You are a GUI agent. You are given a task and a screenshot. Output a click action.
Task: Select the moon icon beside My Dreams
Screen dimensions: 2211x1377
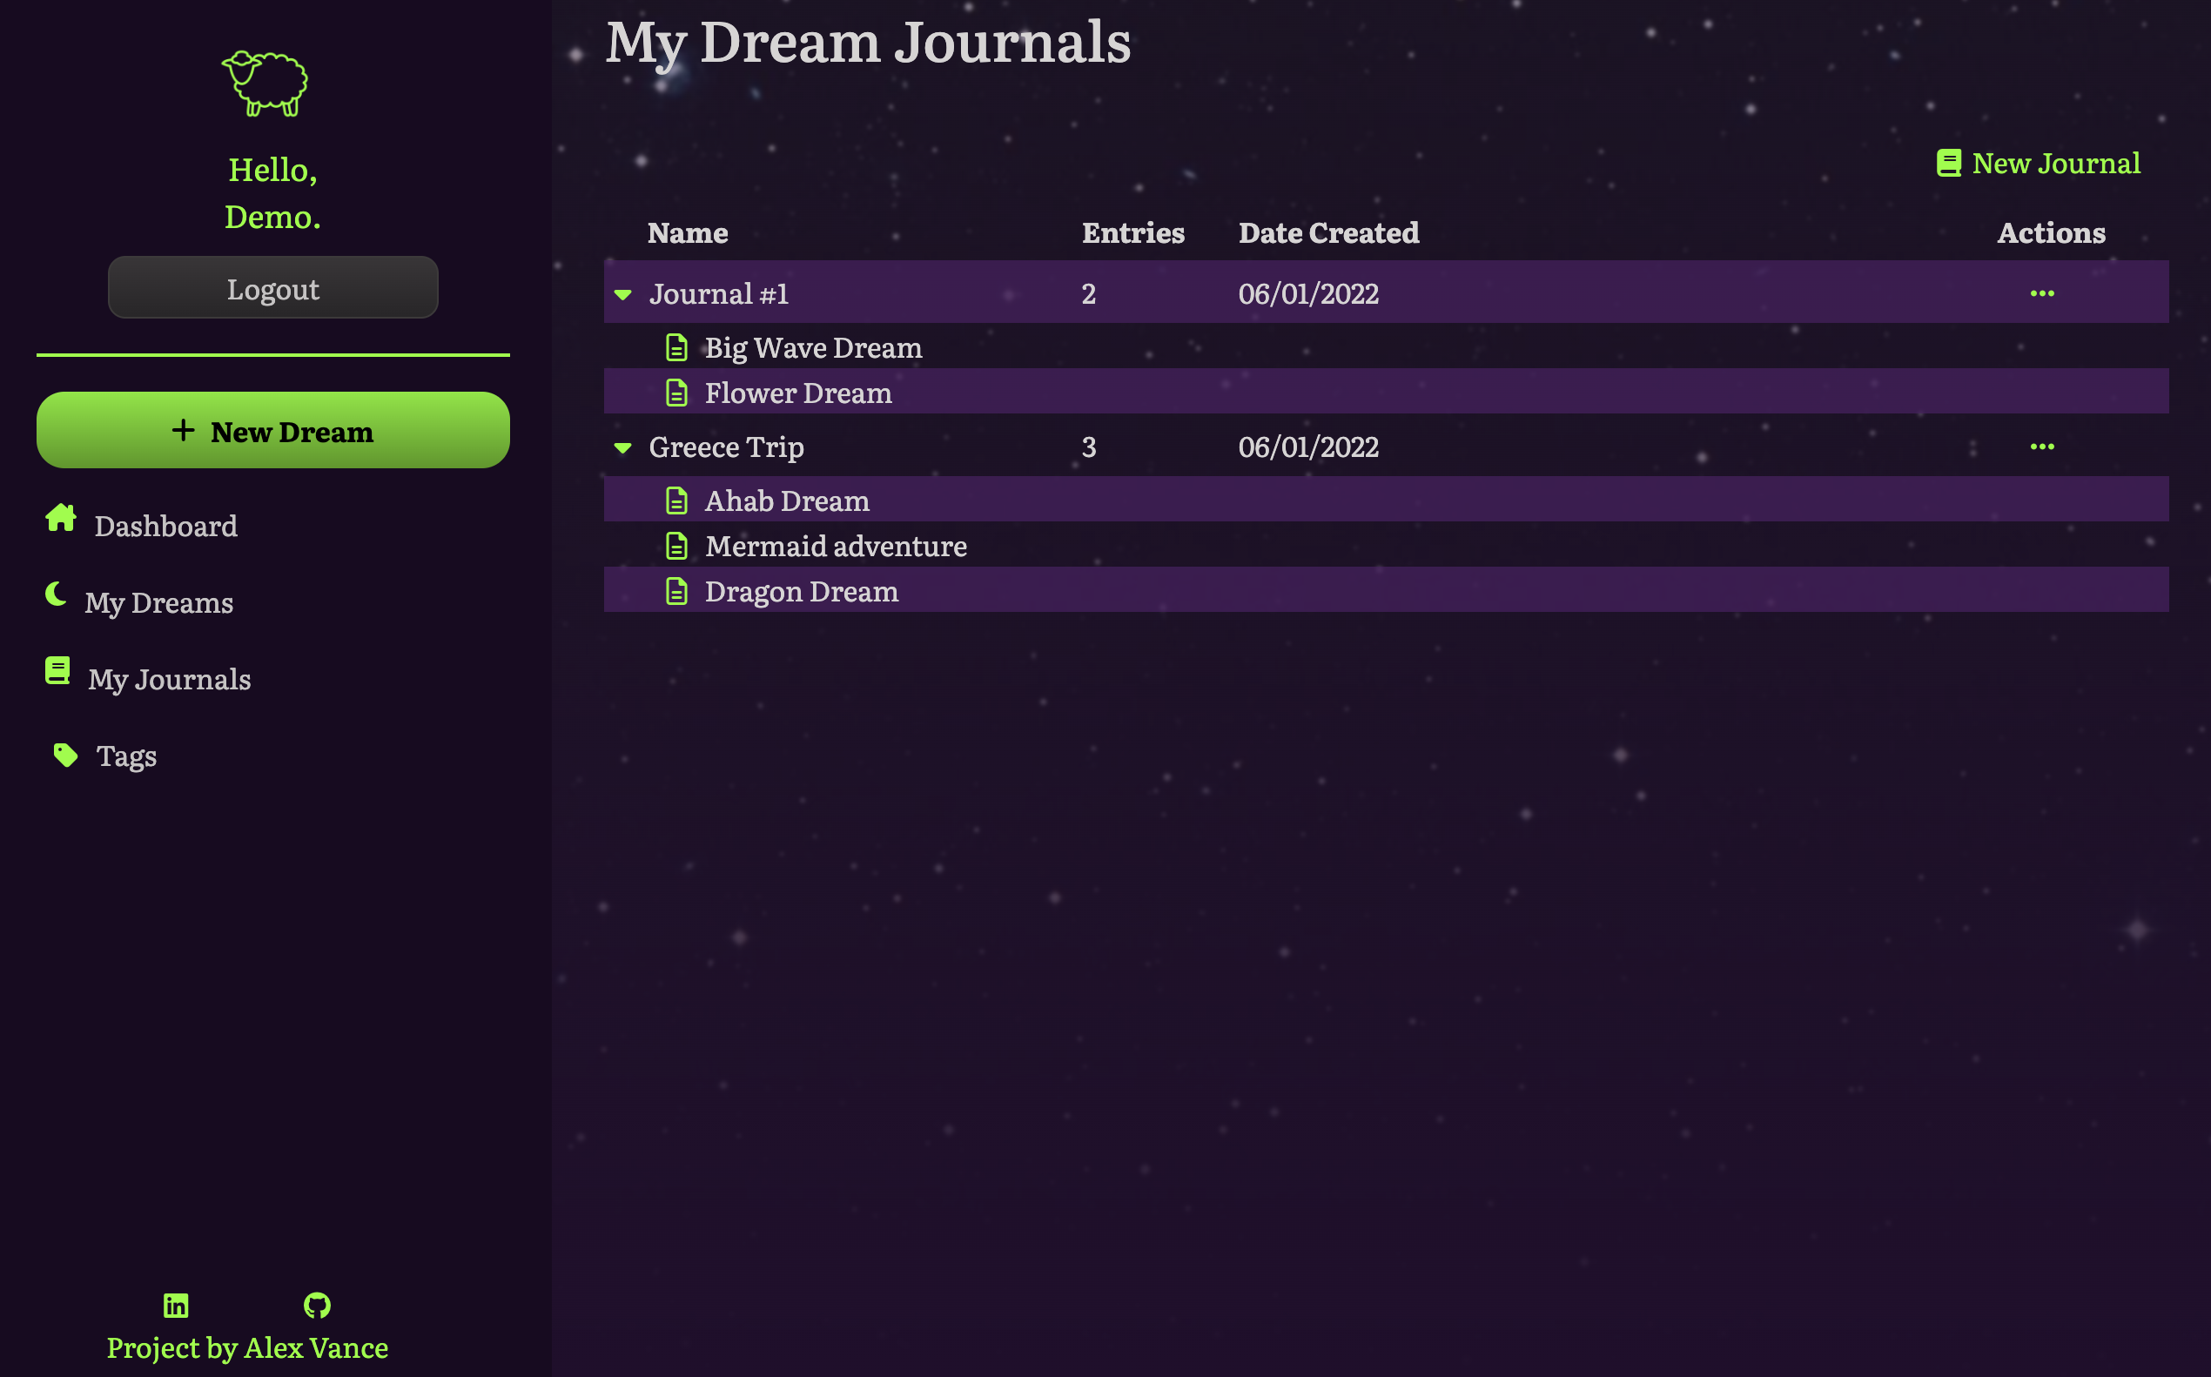(x=57, y=594)
